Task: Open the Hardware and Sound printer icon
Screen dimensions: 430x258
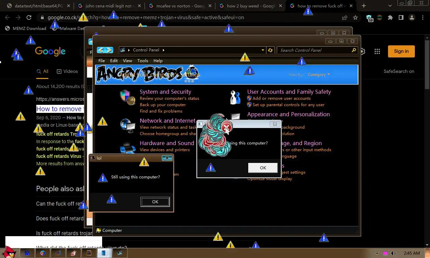Action: tap(128, 148)
